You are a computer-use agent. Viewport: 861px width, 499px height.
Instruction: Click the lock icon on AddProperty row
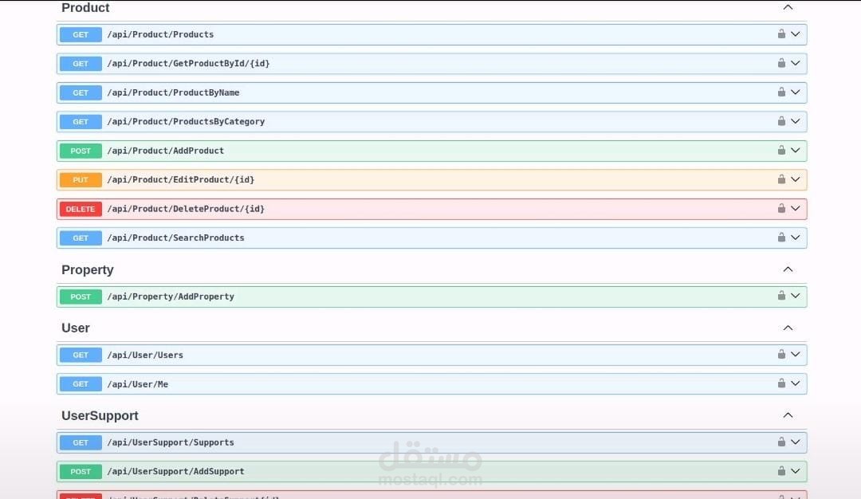[781, 296]
